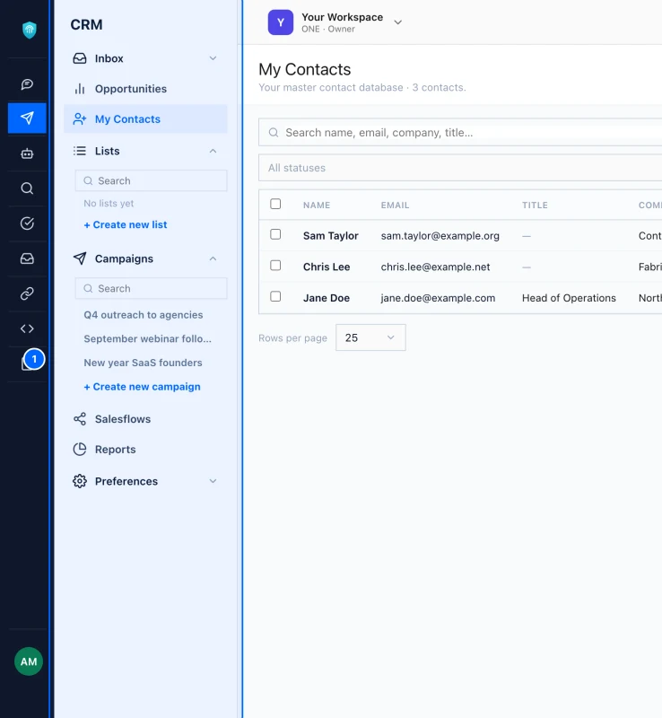Click the Reports pie chart icon
Image resolution: width=662 pixels, height=718 pixels.
pos(80,450)
